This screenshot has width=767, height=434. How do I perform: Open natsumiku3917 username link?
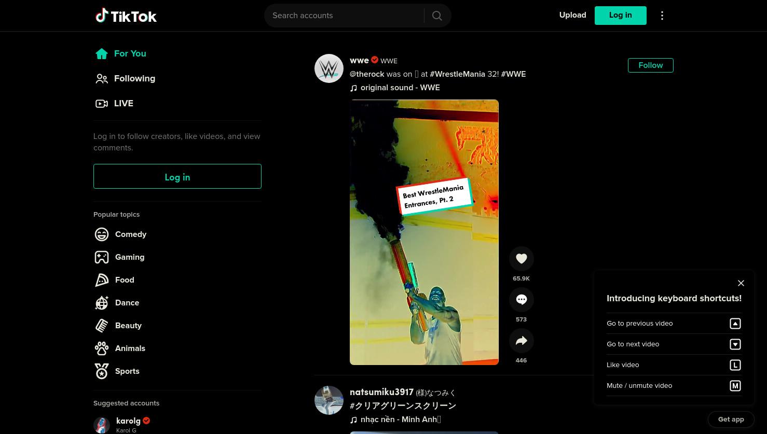click(x=381, y=393)
